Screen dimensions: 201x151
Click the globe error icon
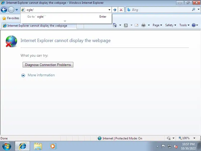(11, 41)
